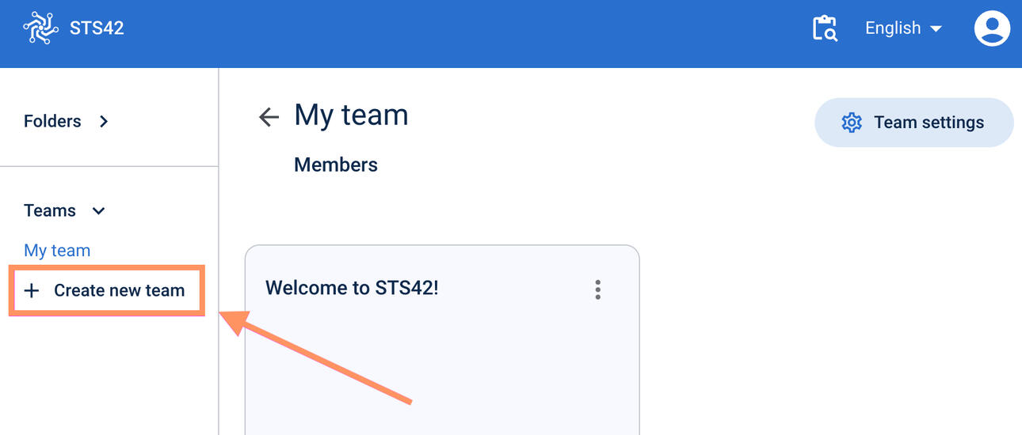Select the Members tab
This screenshot has width=1022, height=435.
point(336,165)
